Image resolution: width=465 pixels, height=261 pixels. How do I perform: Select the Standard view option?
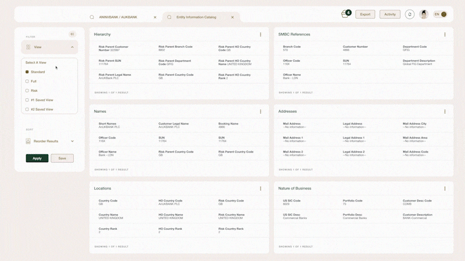[x=36, y=72]
